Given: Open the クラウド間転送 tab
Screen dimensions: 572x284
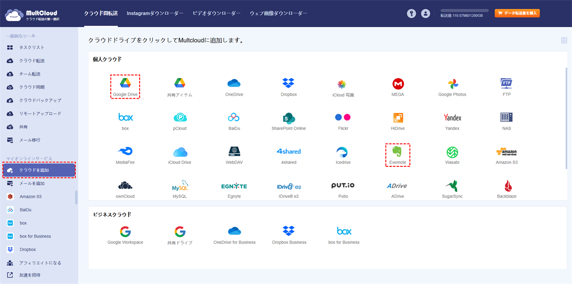Looking at the screenshot, I should pyautogui.click(x=101, y=13).
